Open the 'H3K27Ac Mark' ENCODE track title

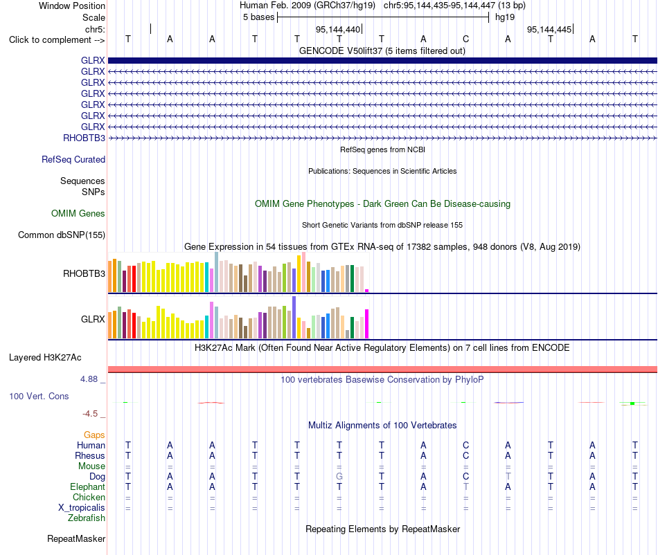coord(382,347)
